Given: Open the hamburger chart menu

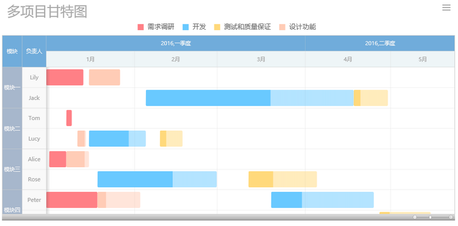Looking at the screenshot, I should point(446,8).
